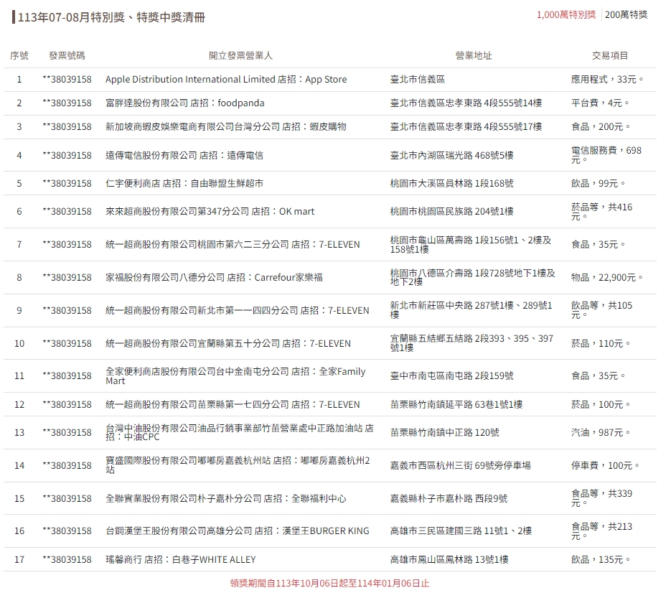Select the 蝦皮購物 vendor cell
Viewport: 666px width, 593px height.
[x=225, y=127]
